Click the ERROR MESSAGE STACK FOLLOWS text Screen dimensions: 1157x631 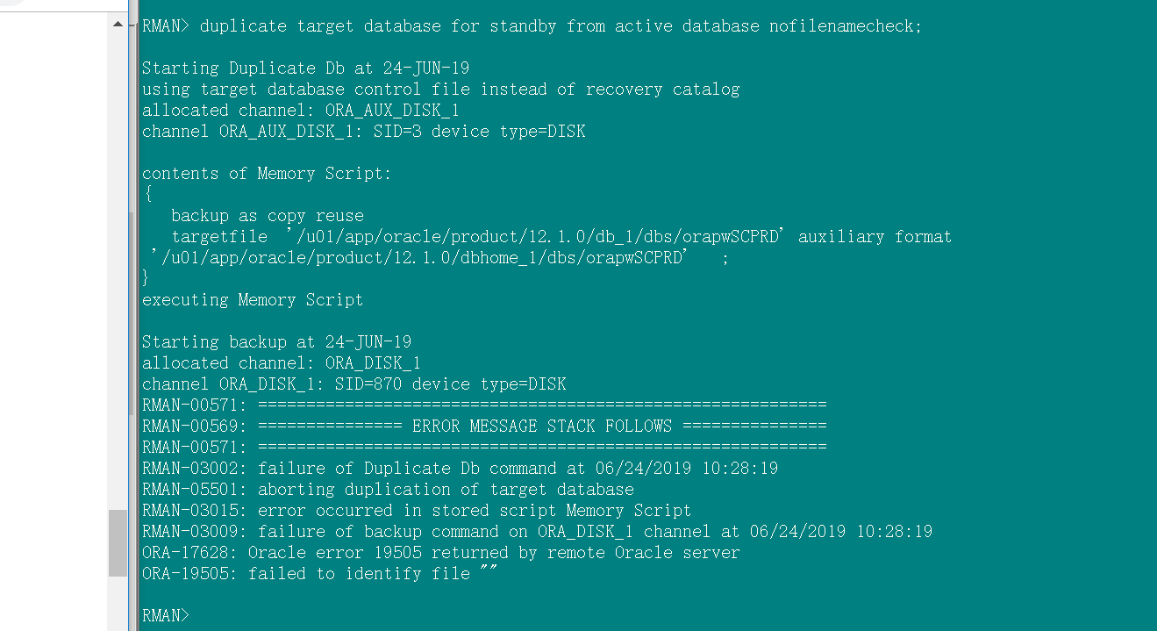tap(541, 427)
